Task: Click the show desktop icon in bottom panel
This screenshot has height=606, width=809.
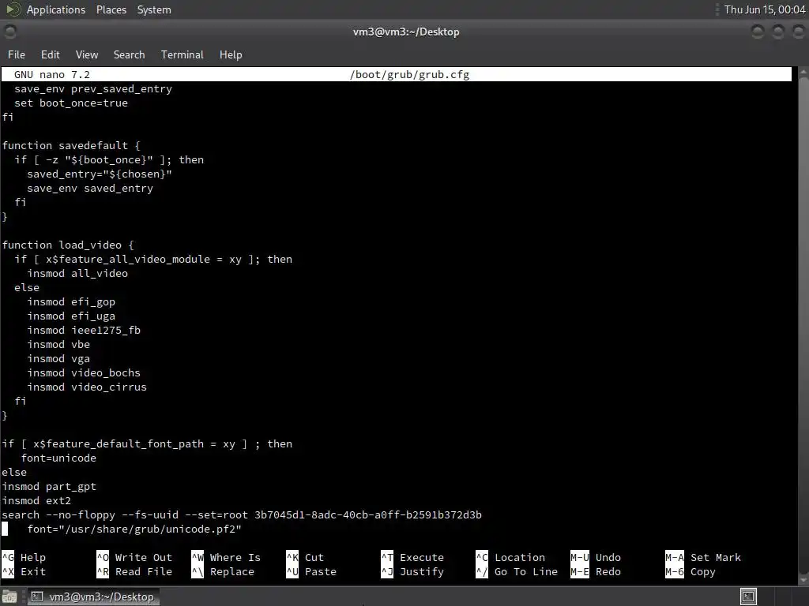Action: (x=9, y=597)
